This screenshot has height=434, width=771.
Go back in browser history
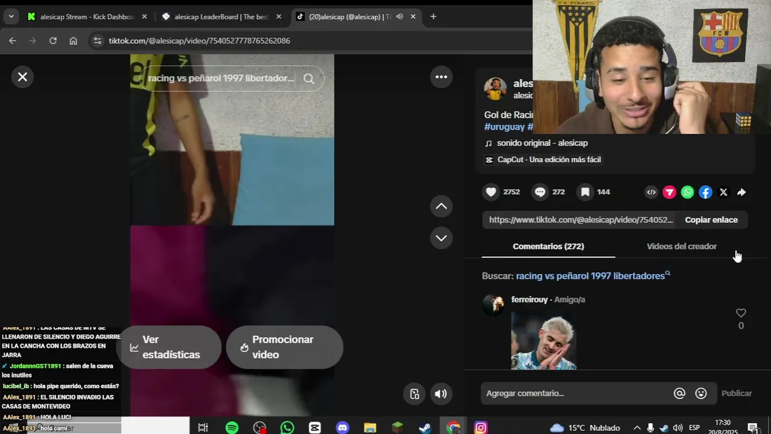[x=13, y=41]
